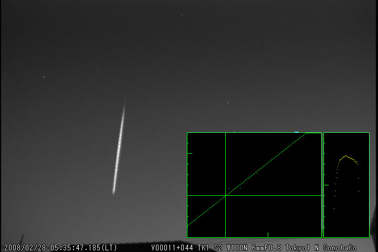Click the crosshair intersection in the trajectory plot
Image resolution: width=378 pixels, height=252 pixels.
pyautogui.click(x=225, y=195)
